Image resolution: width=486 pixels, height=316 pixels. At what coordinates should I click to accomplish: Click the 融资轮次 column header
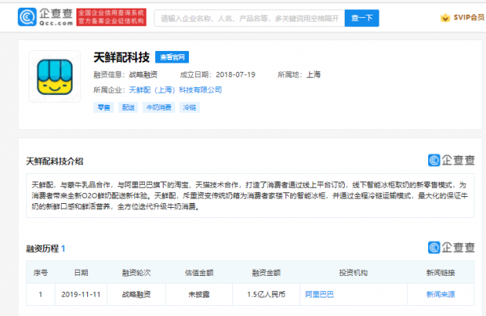click(x=136, y=273)
